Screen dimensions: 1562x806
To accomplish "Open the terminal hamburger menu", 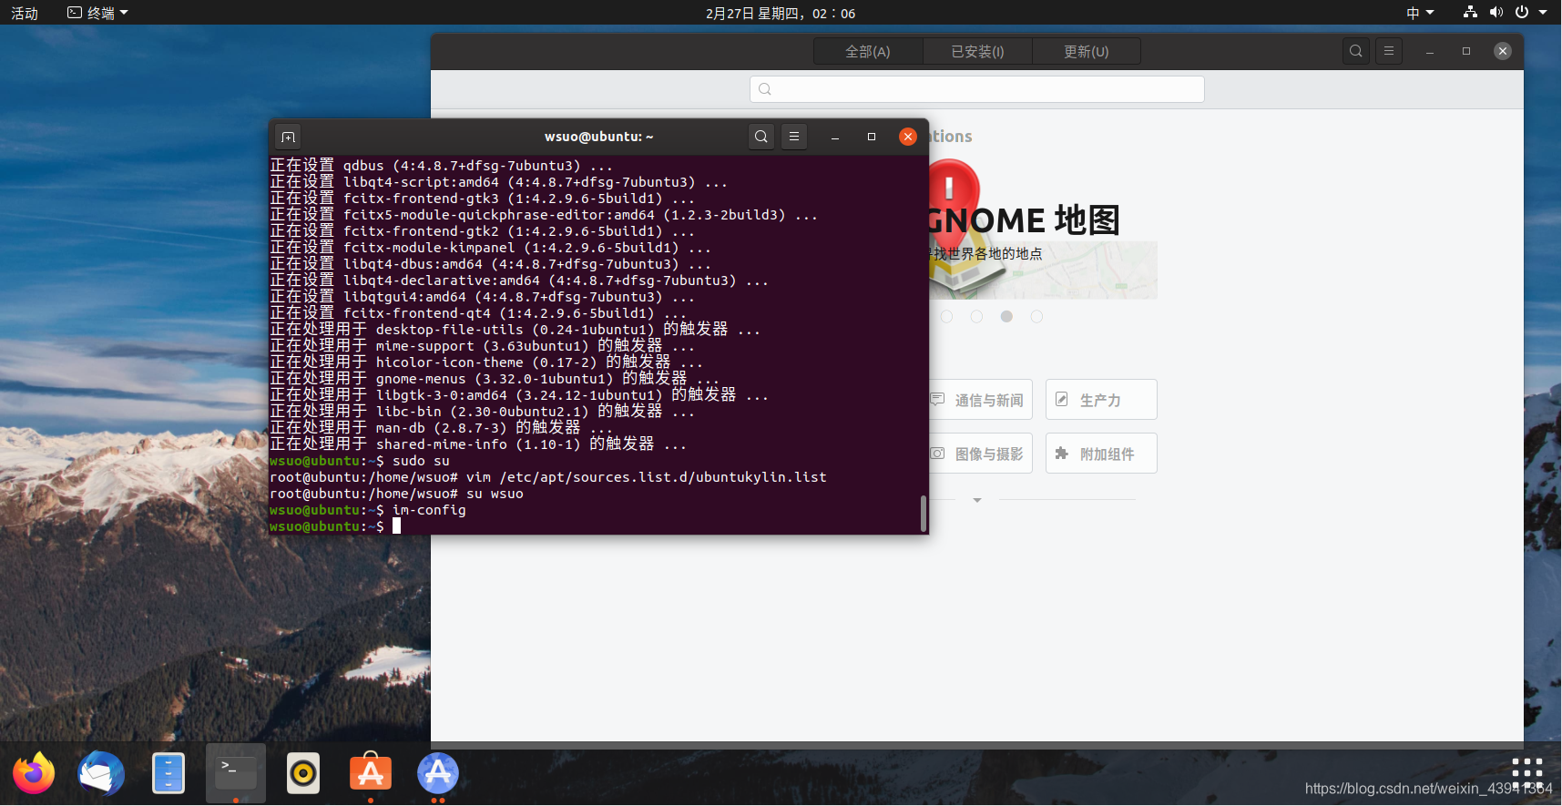I will tap(794, 137).
